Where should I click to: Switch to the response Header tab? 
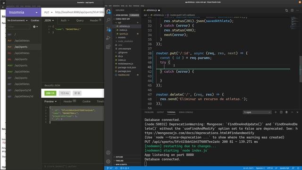click(x=70, y=102)
